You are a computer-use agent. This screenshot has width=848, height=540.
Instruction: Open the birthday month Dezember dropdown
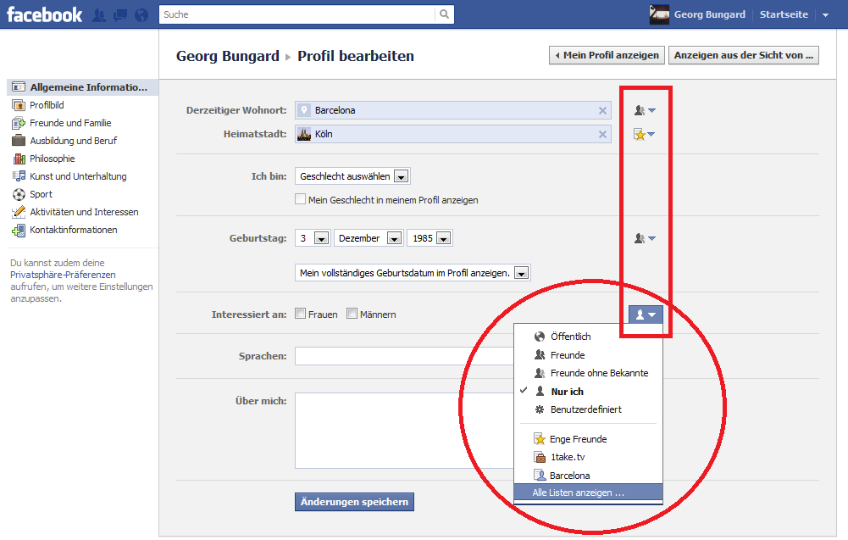pos(369,238)
